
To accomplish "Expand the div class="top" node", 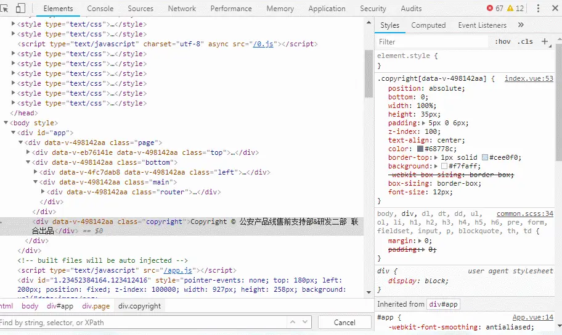I will (28, 152).
